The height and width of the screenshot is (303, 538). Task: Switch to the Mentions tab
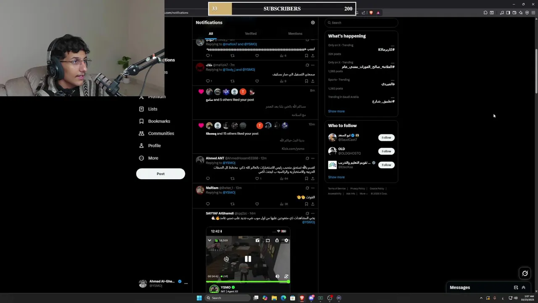tap(295, 34)
